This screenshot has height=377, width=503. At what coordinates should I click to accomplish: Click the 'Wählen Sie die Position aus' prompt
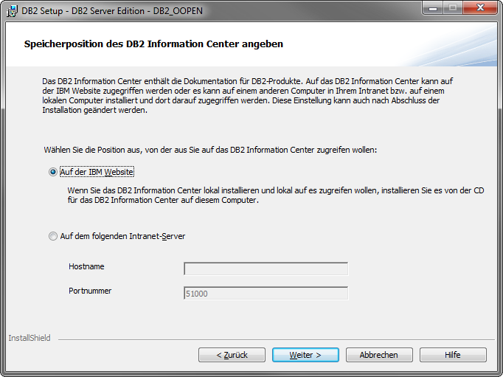210,150
